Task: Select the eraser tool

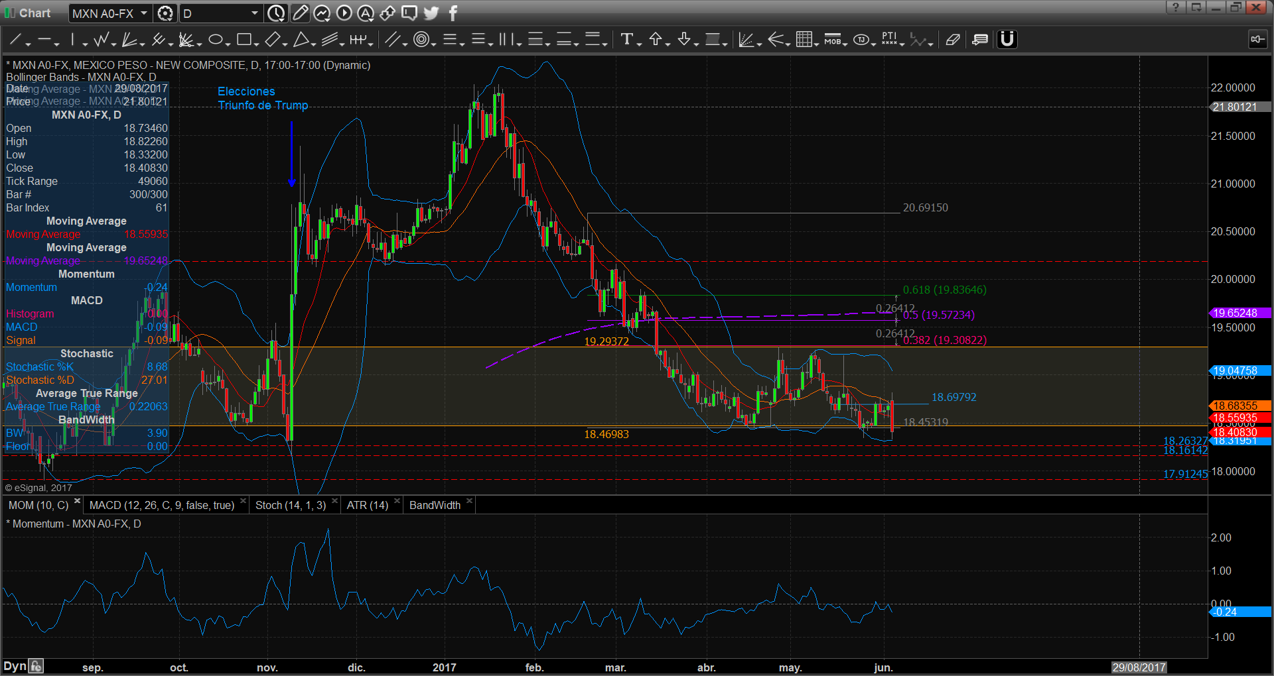Action: (953, 40)
